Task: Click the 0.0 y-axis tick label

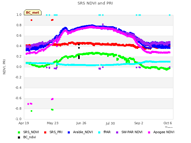Action: 19,67
